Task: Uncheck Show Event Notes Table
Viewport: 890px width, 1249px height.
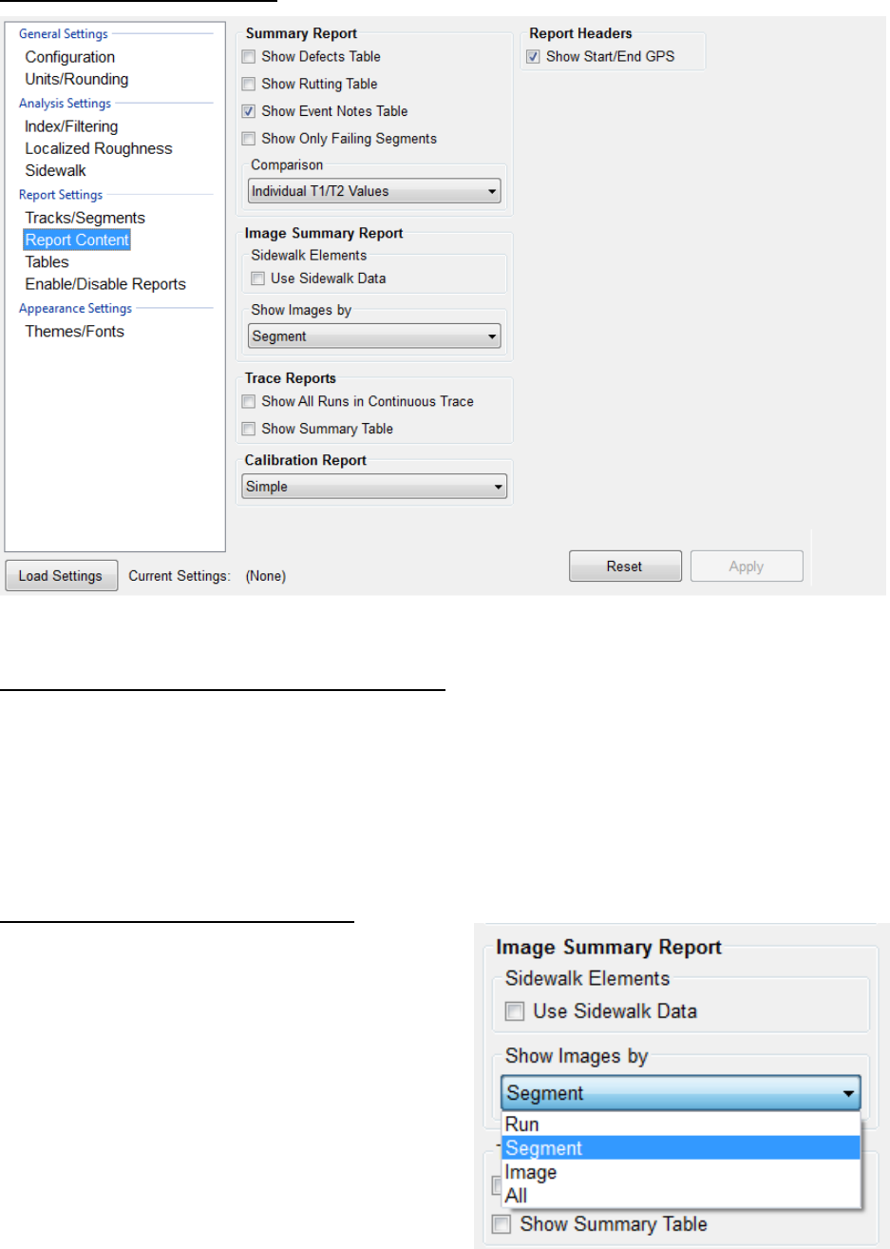Action: [249, 111]
